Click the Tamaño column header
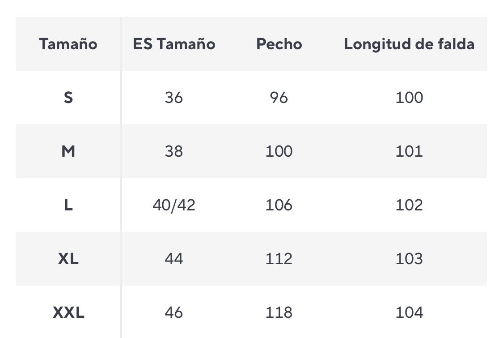Viewport: 503px width, 338px height. coord(68,44)
